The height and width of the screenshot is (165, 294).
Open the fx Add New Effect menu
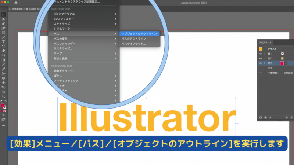click(270, 117)
